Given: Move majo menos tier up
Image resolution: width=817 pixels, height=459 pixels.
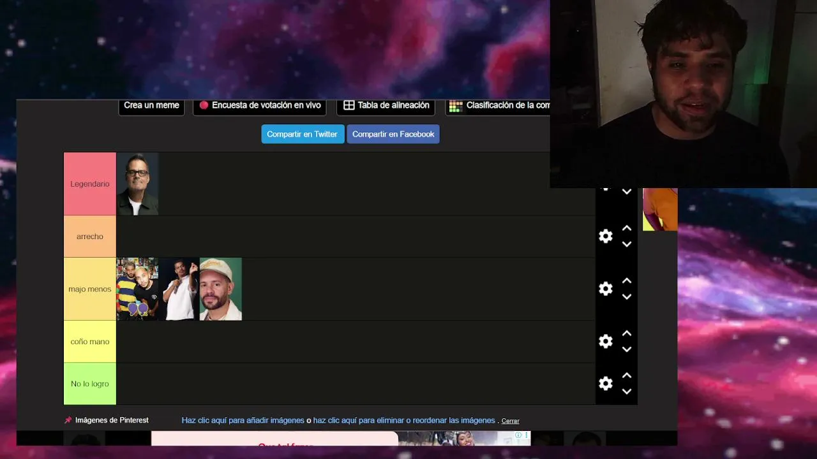Looking at the screenshot, I should click(627, 281).
